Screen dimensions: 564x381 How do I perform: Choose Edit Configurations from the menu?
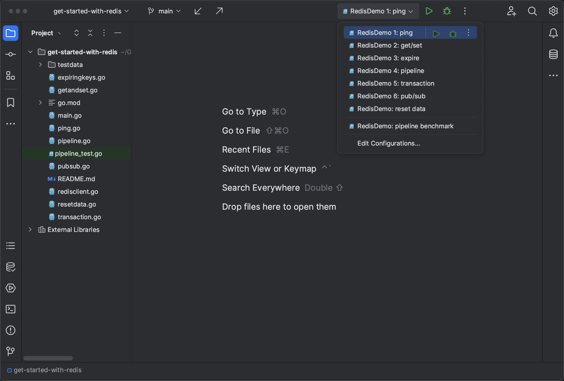[x=388, y=143]
